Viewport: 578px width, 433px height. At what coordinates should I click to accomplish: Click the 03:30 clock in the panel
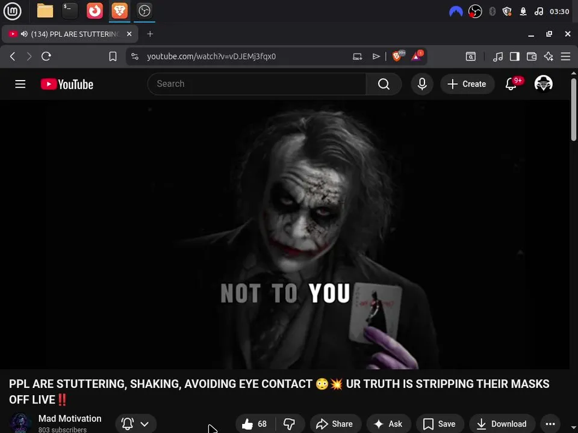559,12
